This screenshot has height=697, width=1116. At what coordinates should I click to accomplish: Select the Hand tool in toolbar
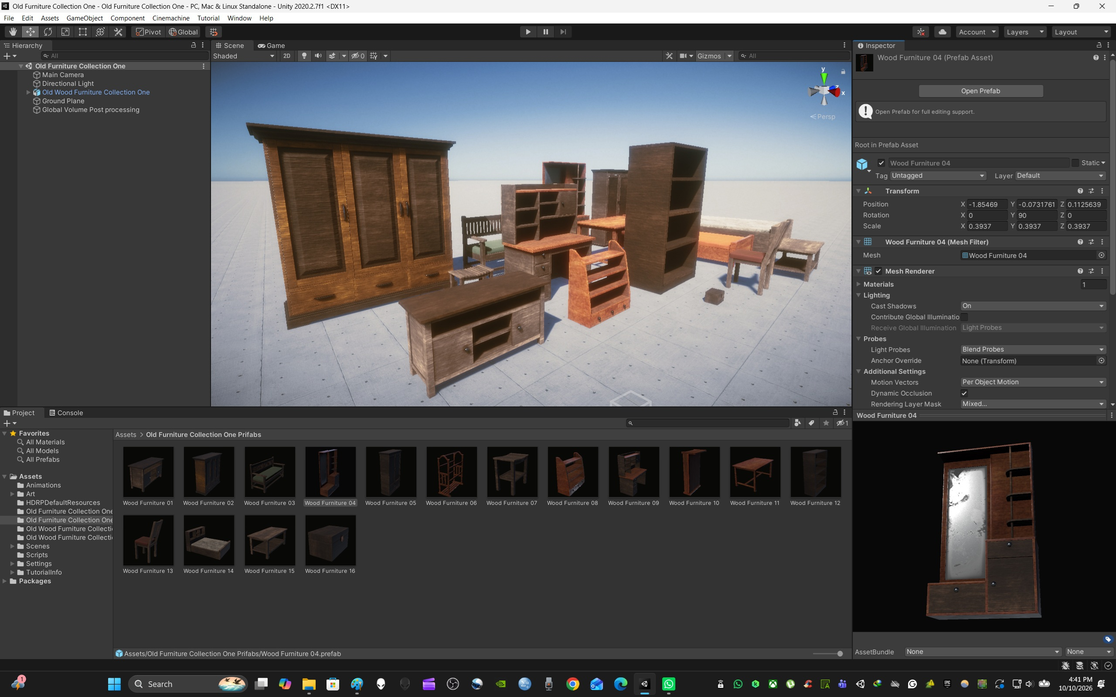coord(13,32)
